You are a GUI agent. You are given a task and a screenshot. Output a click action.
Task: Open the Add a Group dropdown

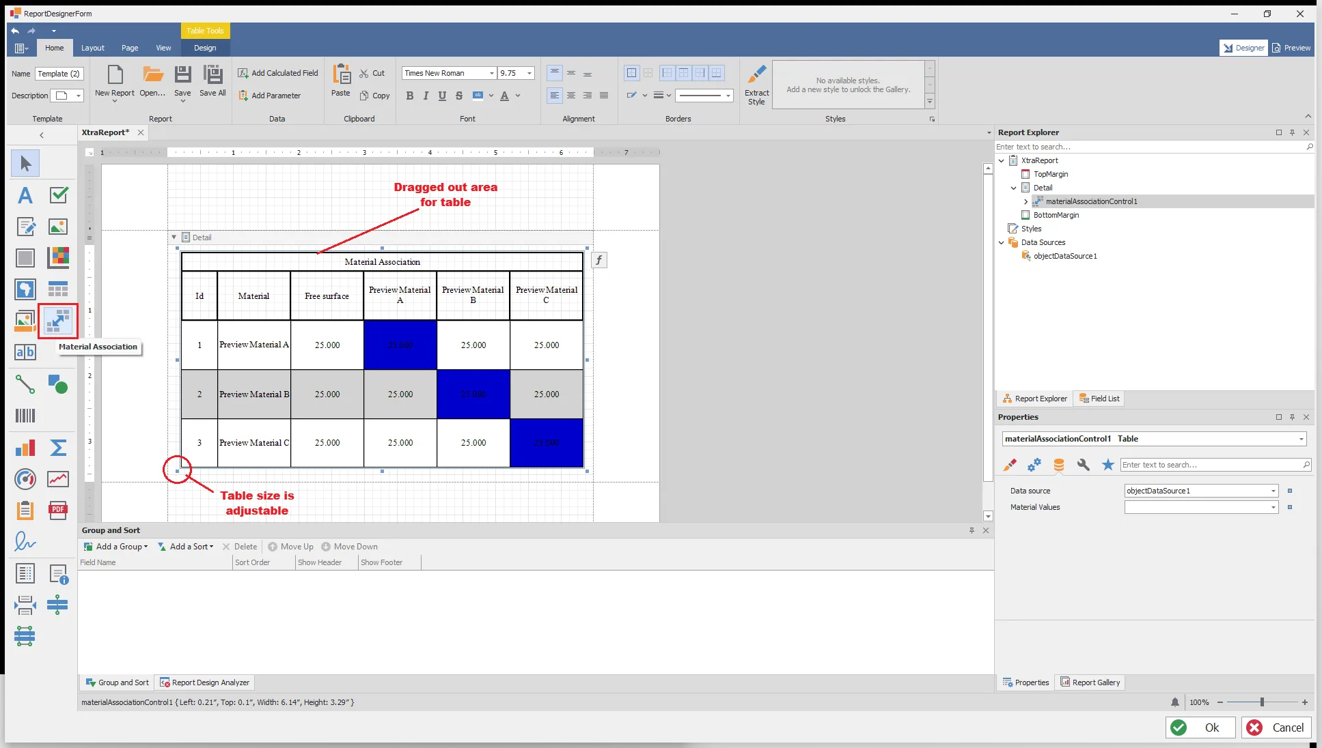pos(116,547)
